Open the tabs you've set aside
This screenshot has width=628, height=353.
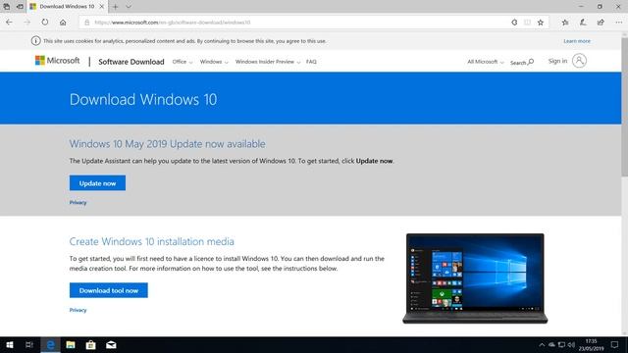pyautogui.click(x=7, y=7)
